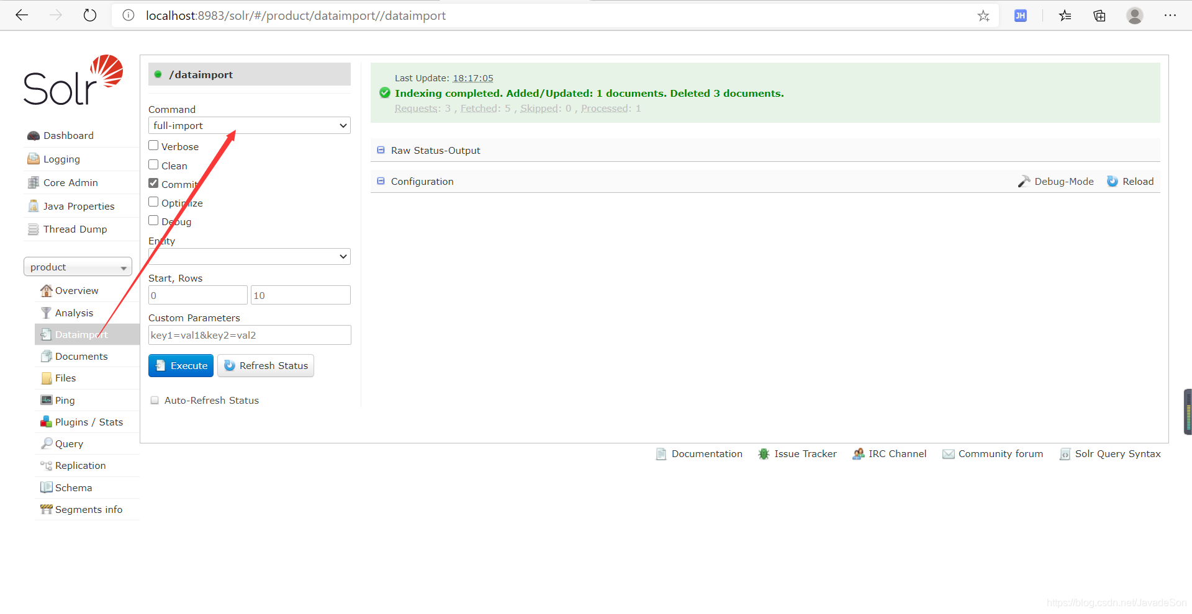This screenshot has width=1192, height=614.
Task: Click the browser back arrow
Action: point(22,16)
